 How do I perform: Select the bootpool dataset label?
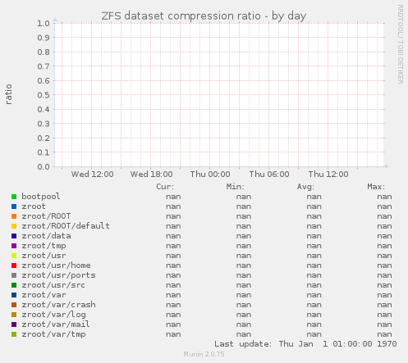pos(41,197)
